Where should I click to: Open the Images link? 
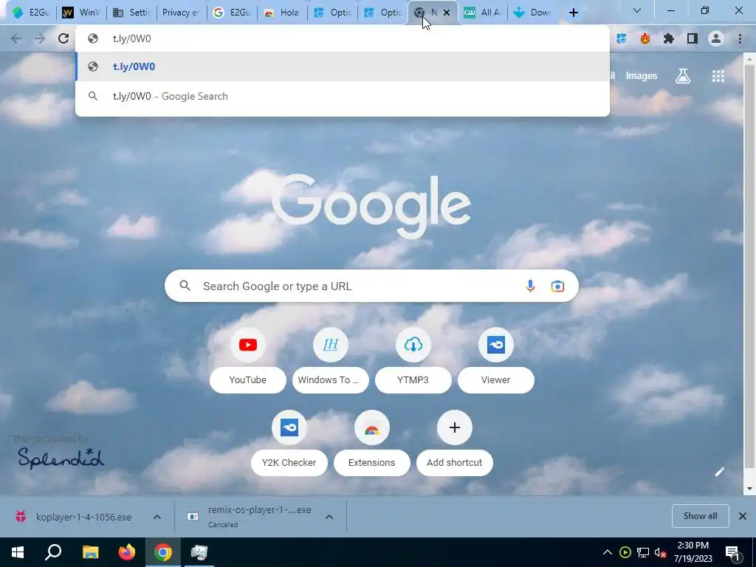pyautogui.click(x=642, y=76)
